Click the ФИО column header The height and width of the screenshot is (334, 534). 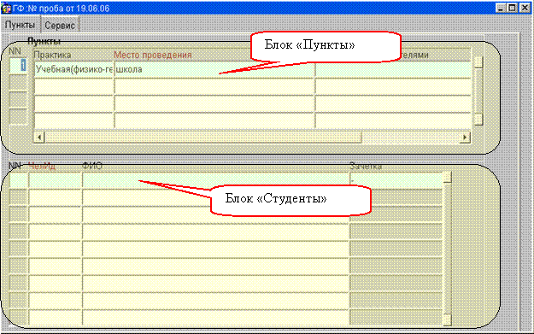coord(92,167)
